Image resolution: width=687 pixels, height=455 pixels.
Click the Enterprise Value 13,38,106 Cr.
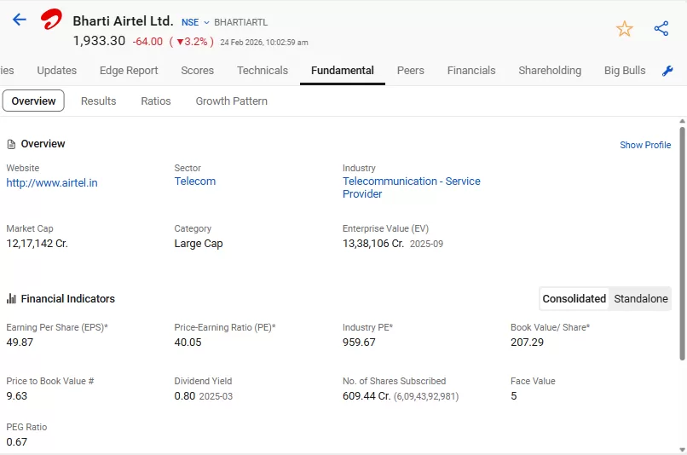373,244
